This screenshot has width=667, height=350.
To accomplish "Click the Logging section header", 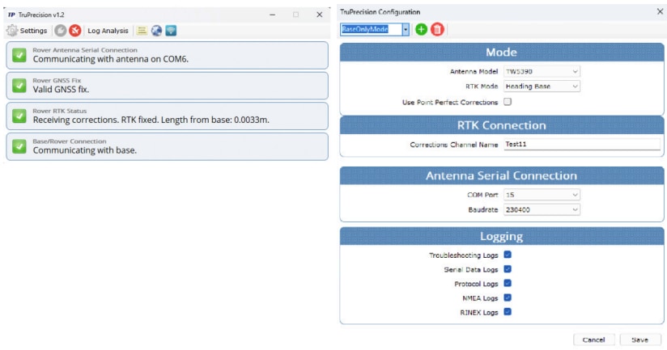I will (502, 237).
